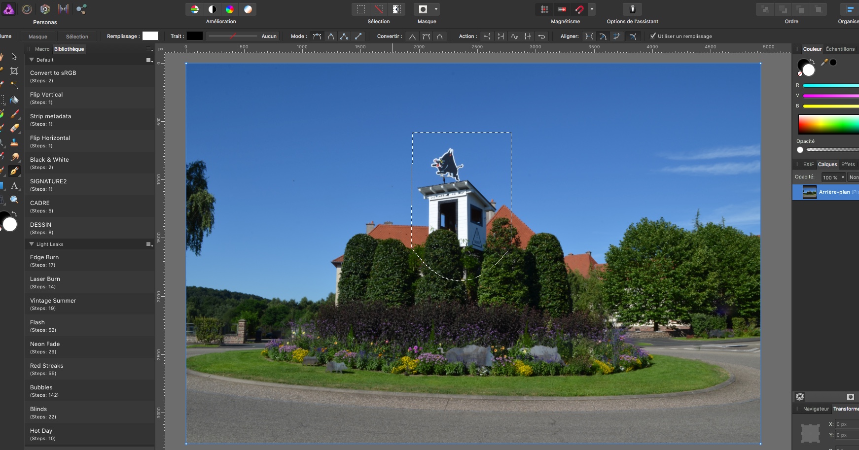Switch to the Develop persona

45,9
